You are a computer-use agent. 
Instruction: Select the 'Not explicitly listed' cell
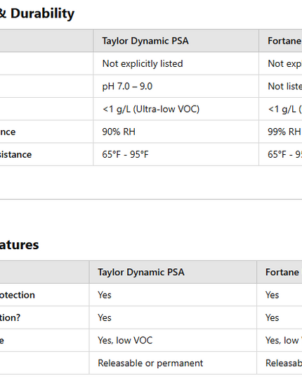[x=143, y=63]
